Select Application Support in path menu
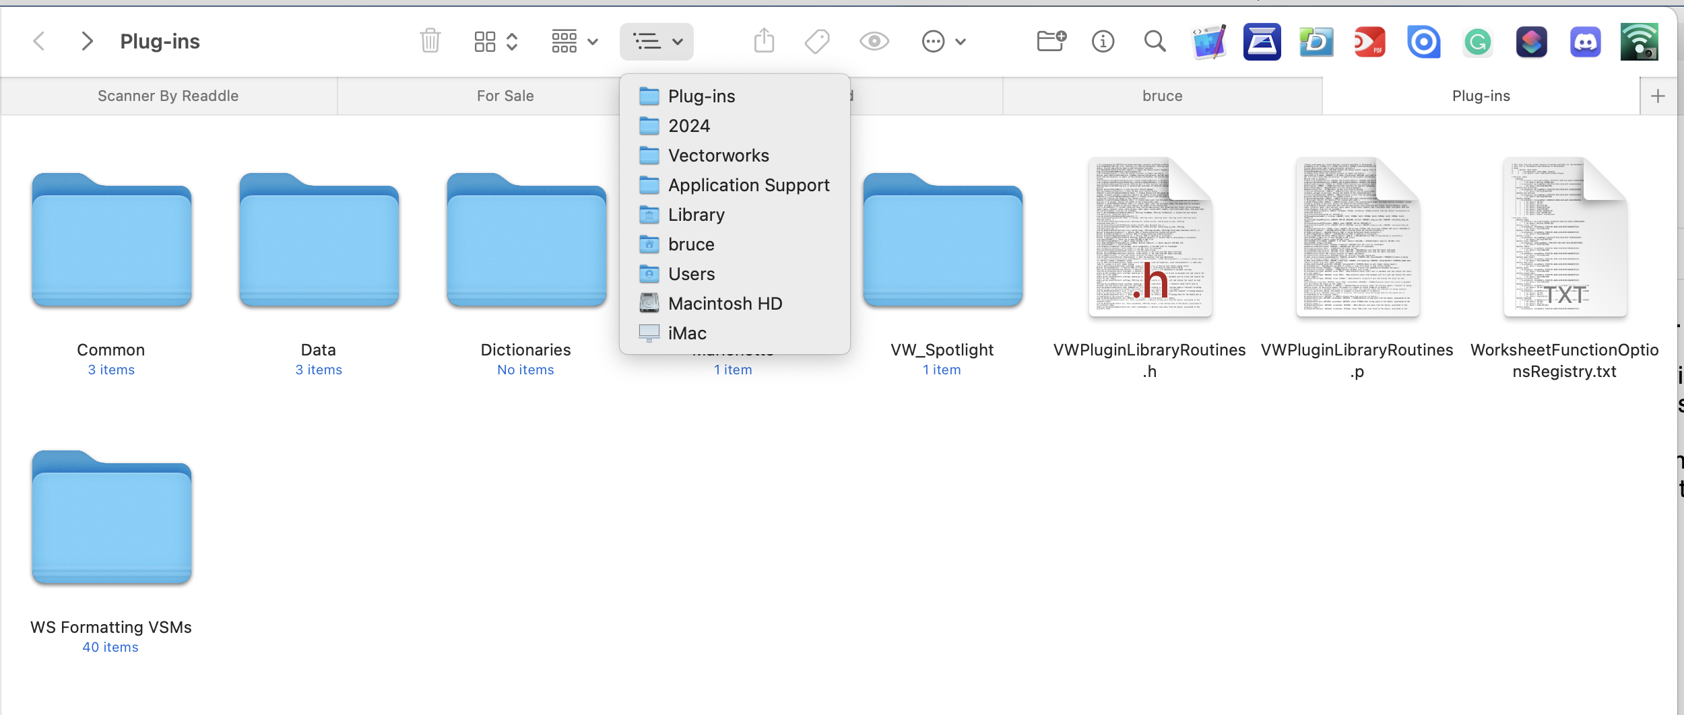 click(x=748, y=185)
